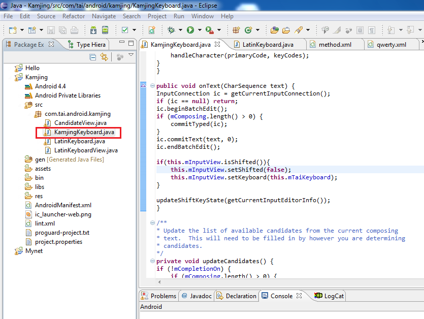Click the Save disk icon

click(x=51, y=30)
